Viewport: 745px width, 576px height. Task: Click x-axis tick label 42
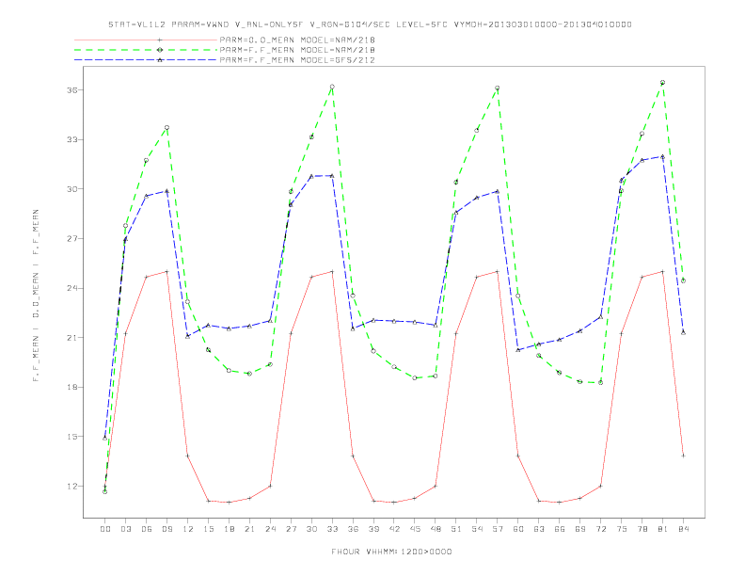point(394,529)
